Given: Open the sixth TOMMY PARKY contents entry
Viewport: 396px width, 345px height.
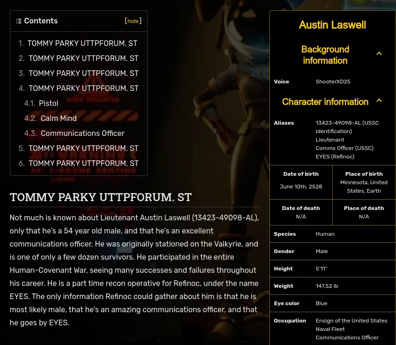Looking at the screenshot, I should click(x=83, y=163).
